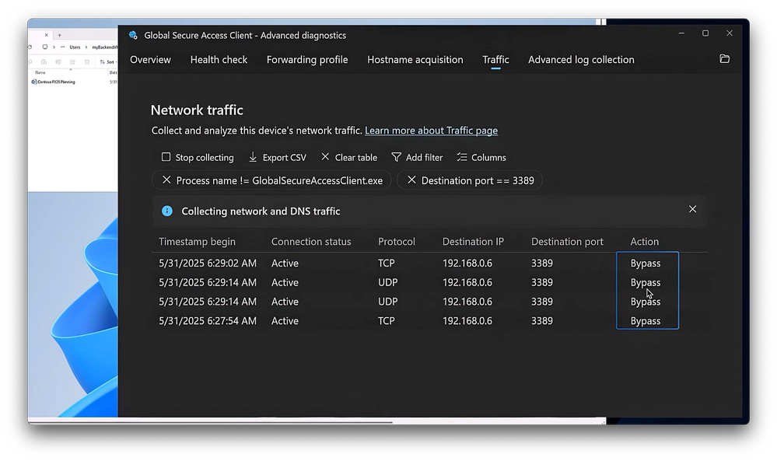Click the Global Secure Access Client app icon
Image resolution: width=777 pixels, height=461 pixels.
(134, 35)
